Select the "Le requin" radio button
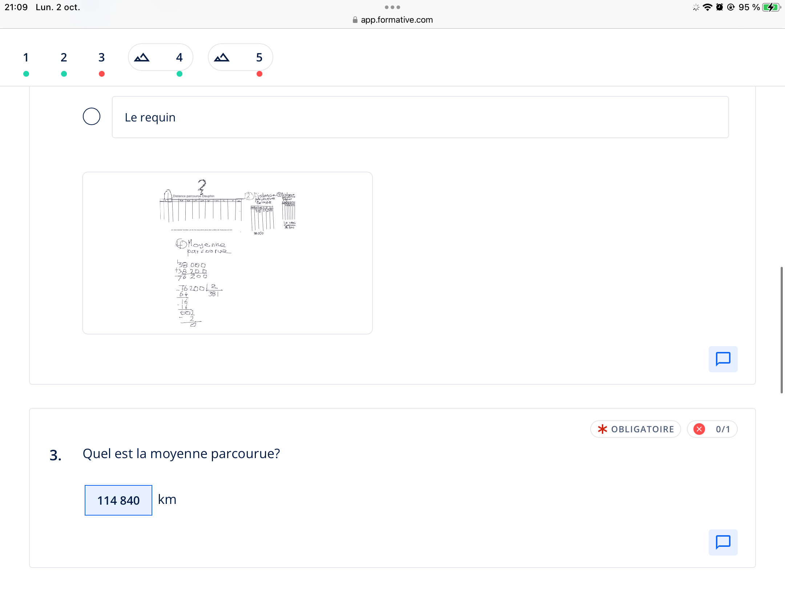This screenshot has width=785, height=589. pos(92,117)
